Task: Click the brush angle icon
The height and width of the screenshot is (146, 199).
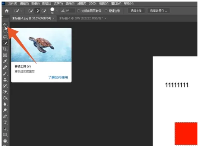Action: (x=63, y=11)
